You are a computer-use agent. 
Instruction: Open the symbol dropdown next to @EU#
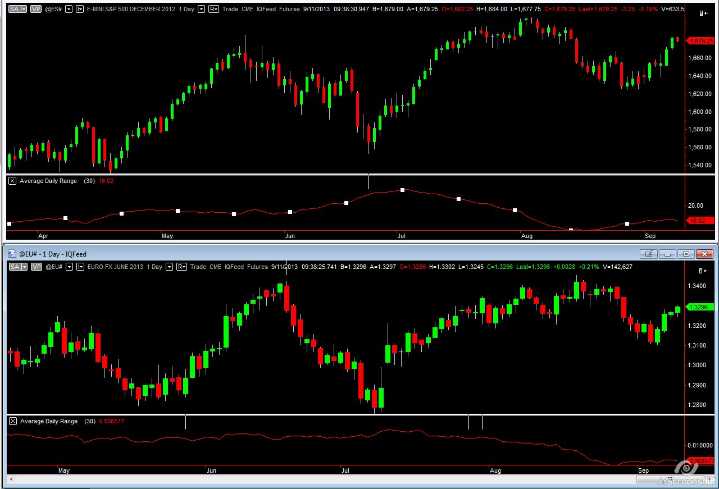click(70, 267)
